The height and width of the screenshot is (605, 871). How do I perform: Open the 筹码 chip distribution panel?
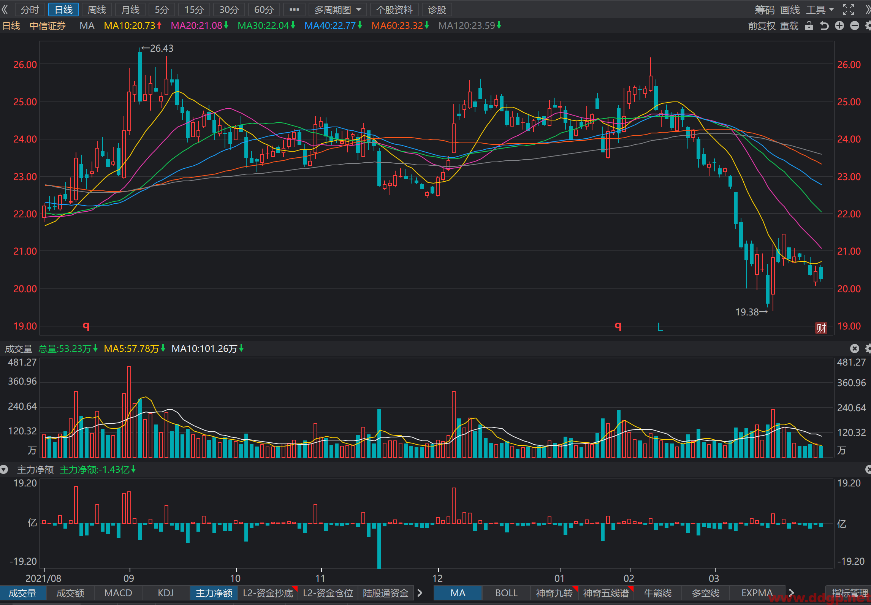click(765, 10)
